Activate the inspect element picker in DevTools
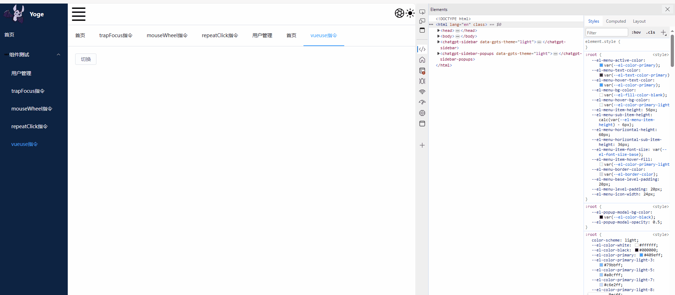Viewport: 675px width, 295px height. [422, 12]
